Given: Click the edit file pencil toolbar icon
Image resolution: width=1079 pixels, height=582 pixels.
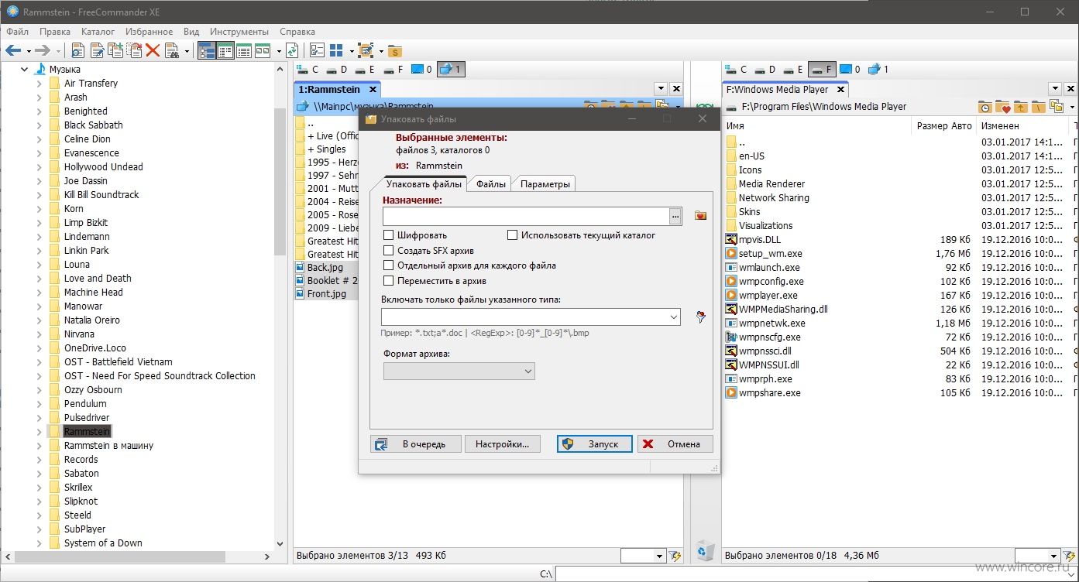Looking at the screenshot, I should [x=97, y=50].
